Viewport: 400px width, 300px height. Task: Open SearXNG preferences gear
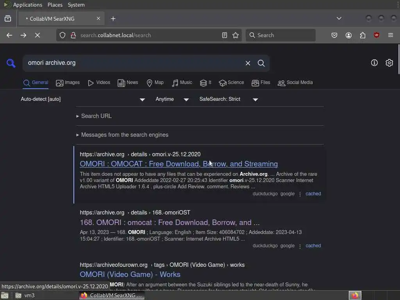tap(389, 63)
